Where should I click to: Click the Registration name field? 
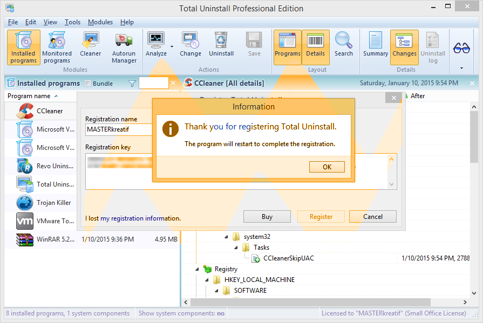click(x=119, y=129)
